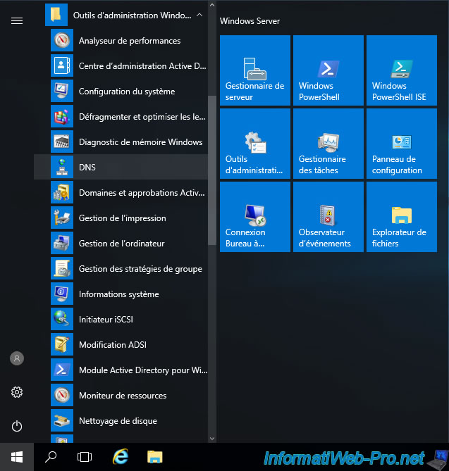Screen dimensions: 449x471
Task: Select the 'Diagnostic de mémoire Windows' label
Action: [141, 142]
